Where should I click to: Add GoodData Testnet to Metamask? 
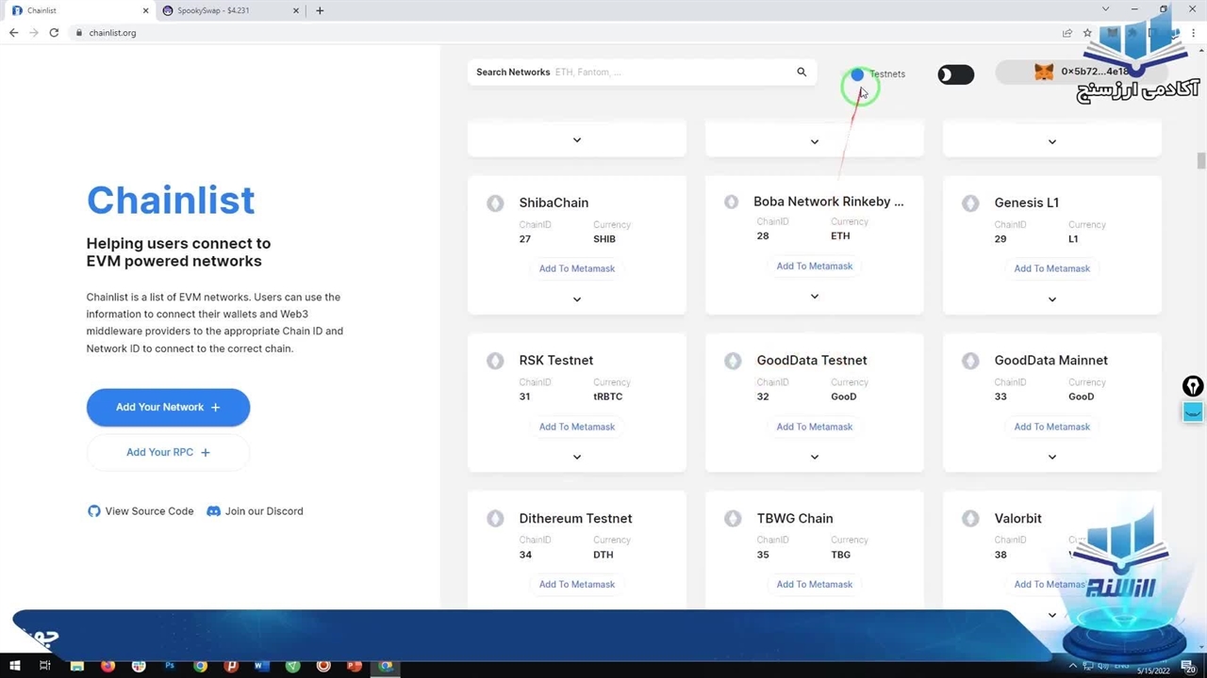click(x=815, y=427)
